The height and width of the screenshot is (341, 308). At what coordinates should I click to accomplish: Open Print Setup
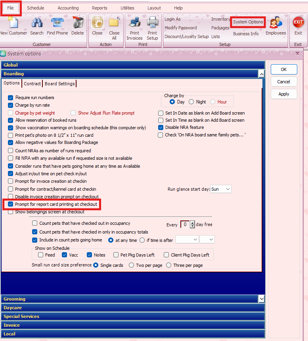click(152, 22)
